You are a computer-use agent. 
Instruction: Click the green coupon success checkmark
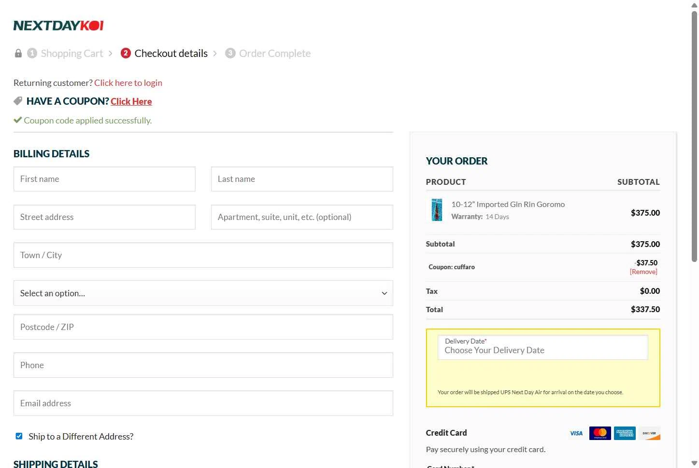click(18, 120)
